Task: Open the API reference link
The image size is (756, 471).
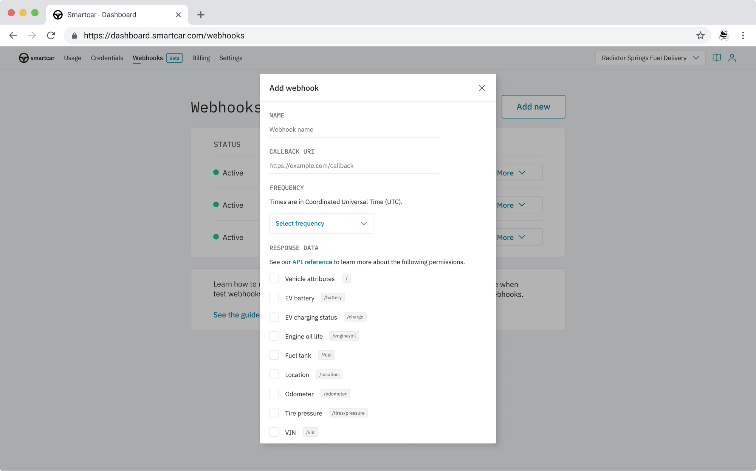Action: [x=312, y=262]
